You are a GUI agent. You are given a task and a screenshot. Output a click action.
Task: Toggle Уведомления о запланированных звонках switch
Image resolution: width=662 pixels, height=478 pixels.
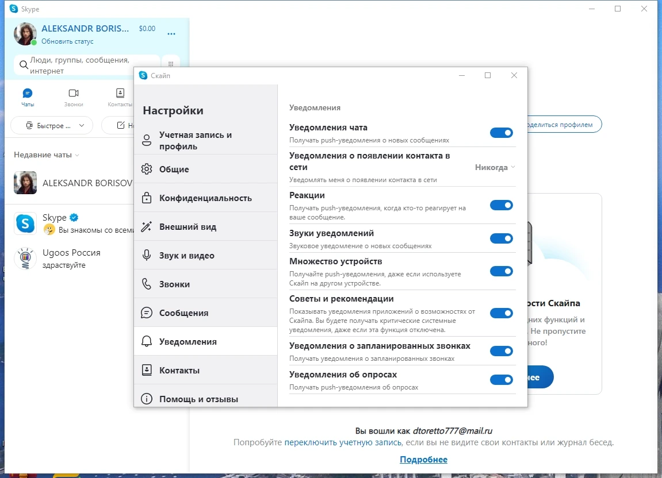coord(501,351)
